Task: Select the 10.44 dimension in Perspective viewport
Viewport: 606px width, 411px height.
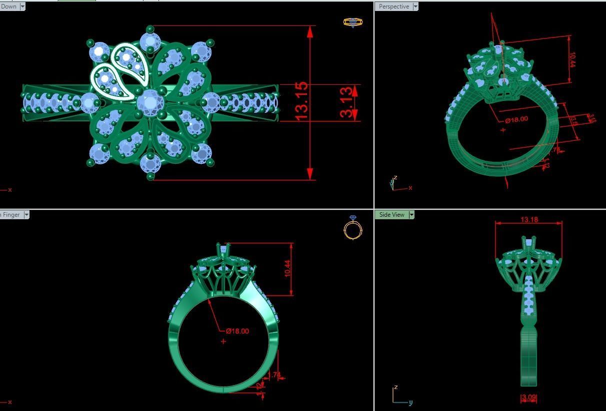Action: pos(572,60)
